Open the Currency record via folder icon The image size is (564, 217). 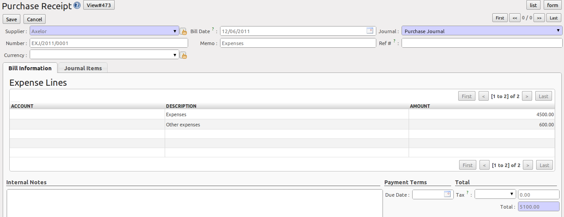pyautogui.click(x=183, y=55)
